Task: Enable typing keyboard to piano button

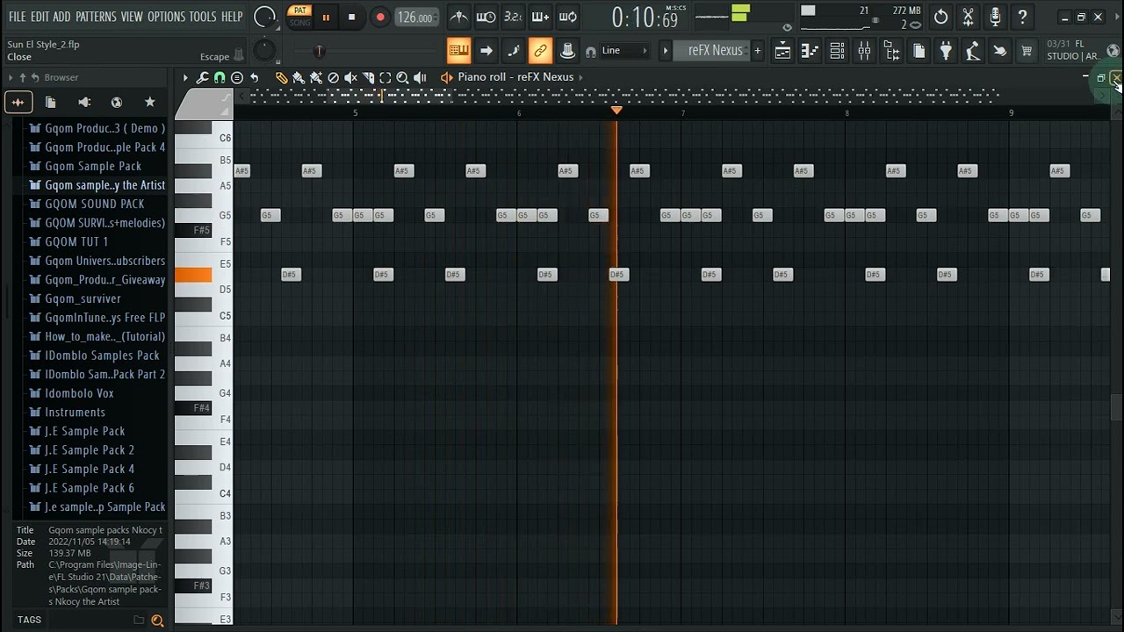Action: click(x=459, y=51)
